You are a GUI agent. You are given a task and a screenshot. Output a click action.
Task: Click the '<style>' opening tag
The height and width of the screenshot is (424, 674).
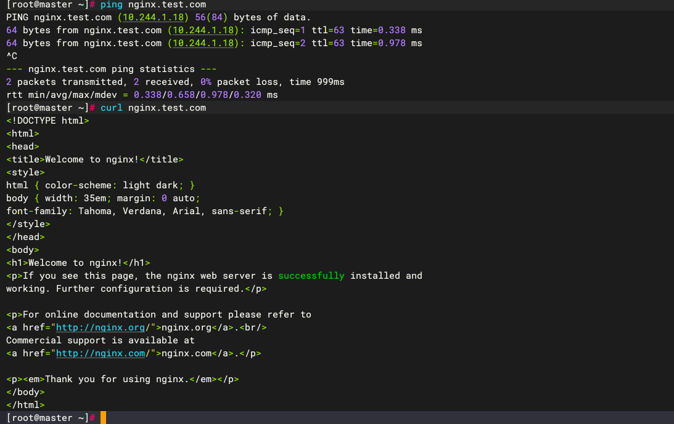coord(25,172)
